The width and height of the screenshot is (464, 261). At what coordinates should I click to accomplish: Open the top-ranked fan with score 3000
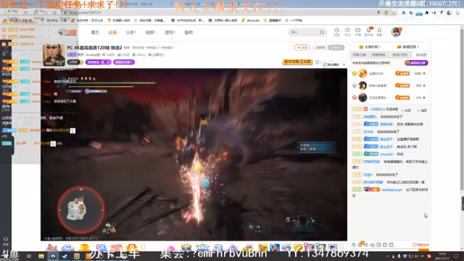point(389,74)
